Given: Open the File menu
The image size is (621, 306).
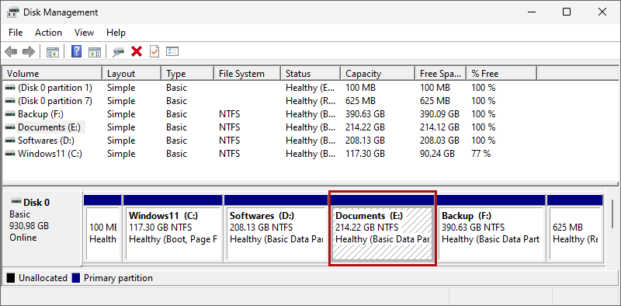Looking at the screenshot, I should pyautogui.click(x=16, y=33).
